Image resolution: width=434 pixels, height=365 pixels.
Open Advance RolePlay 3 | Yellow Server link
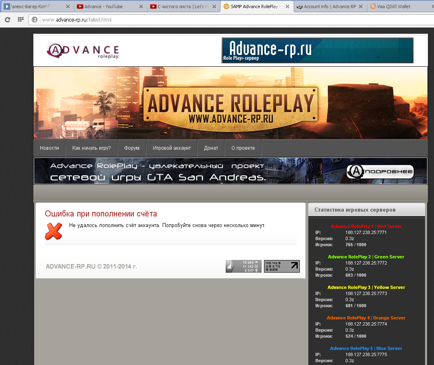[366, 287]
